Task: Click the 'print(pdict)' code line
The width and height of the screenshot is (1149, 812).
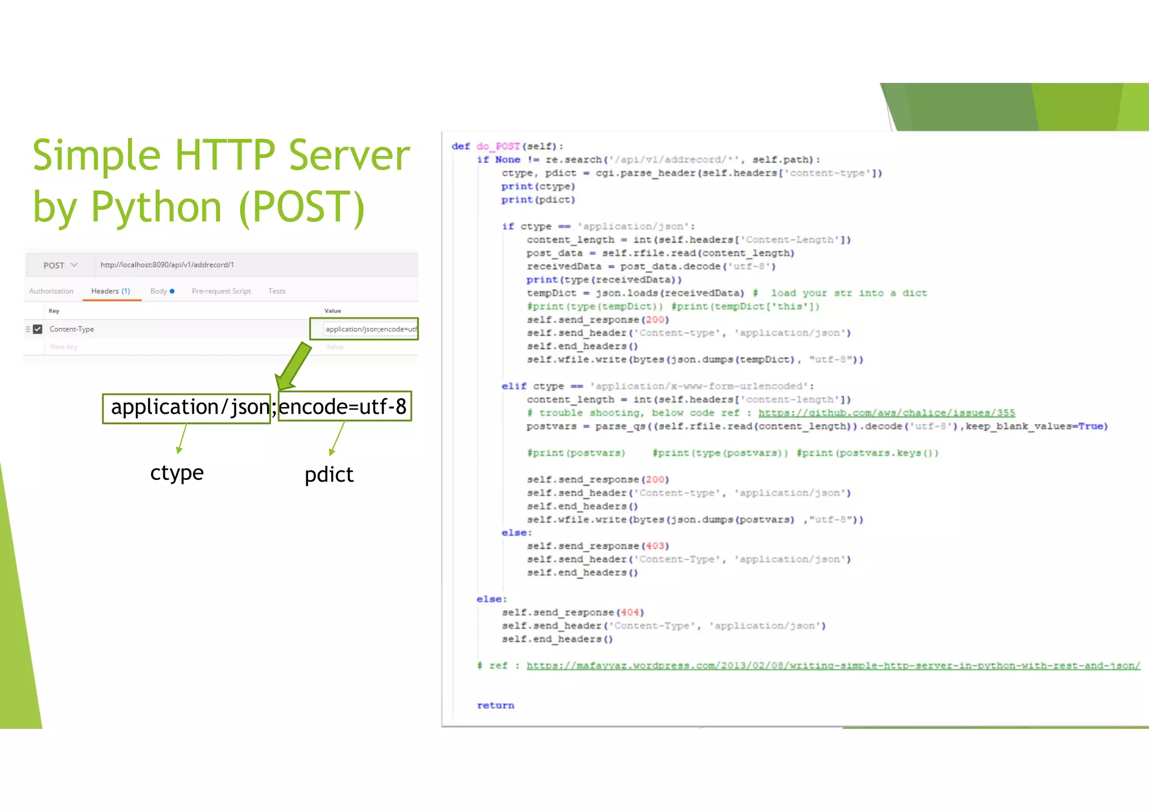Action: pos(538,200)
